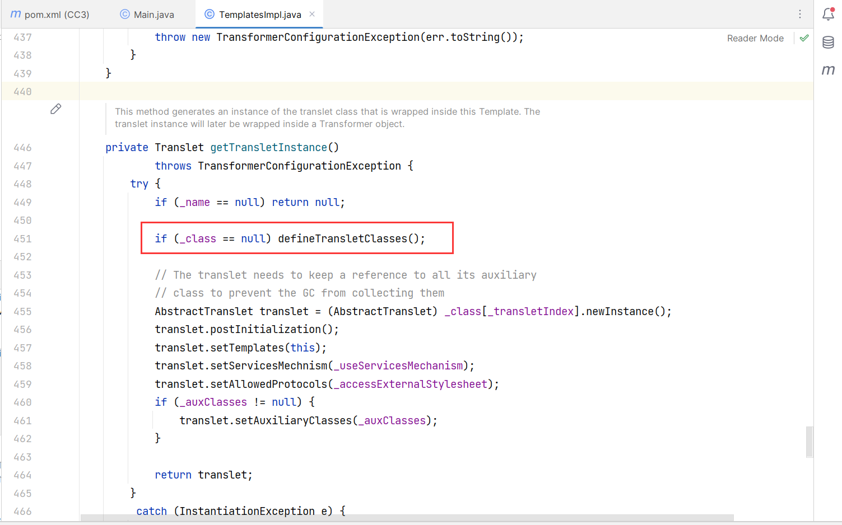Switch to the pom.xml (CC3) tab
842x525 pixels.
(56, 15)
